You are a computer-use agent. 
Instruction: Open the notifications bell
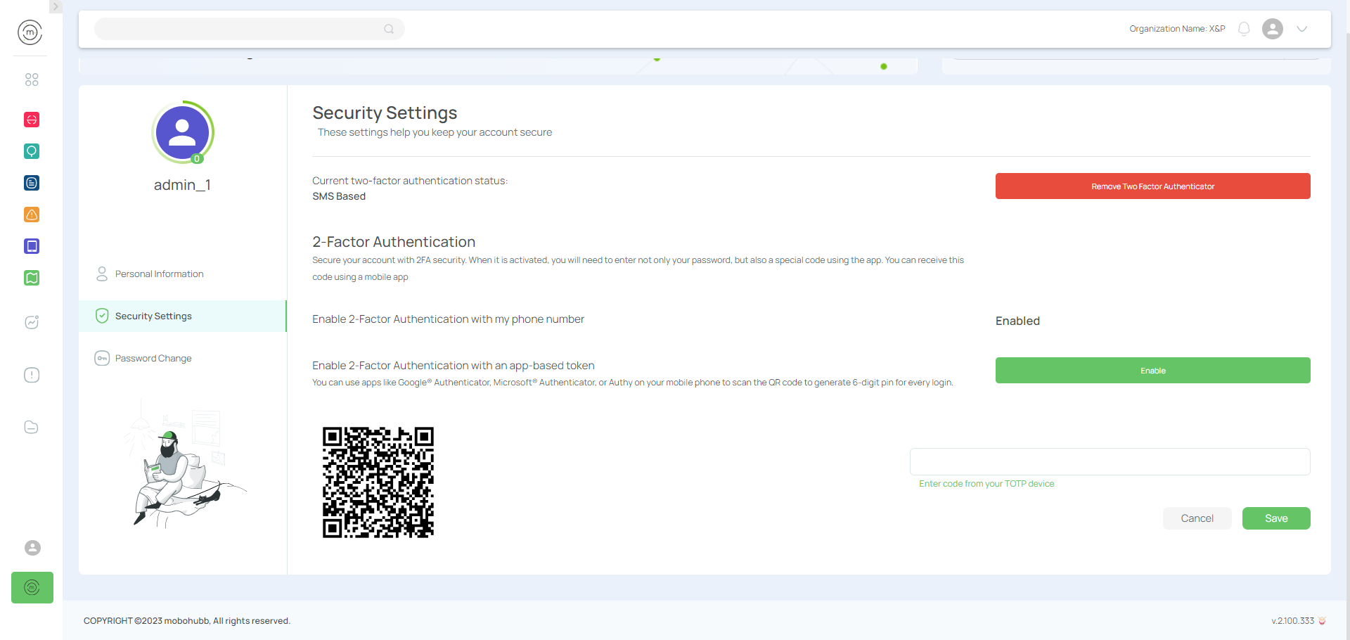pos(1244,29)
